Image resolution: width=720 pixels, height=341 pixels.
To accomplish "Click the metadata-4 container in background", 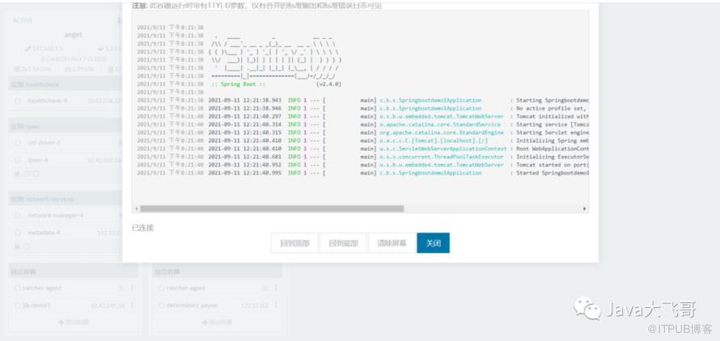I will 43,234.
